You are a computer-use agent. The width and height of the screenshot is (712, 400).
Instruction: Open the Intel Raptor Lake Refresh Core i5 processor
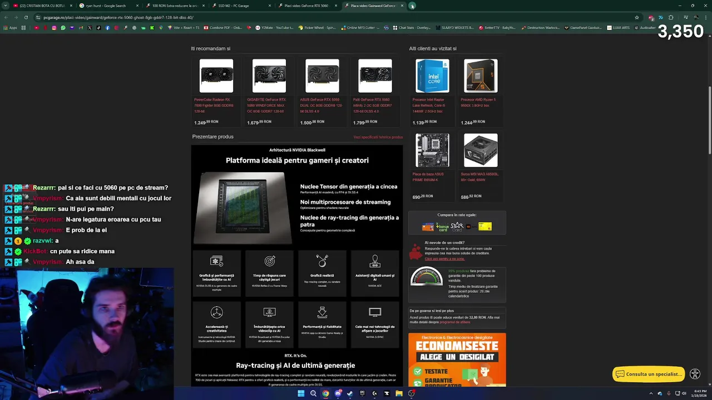click(432, 92)
